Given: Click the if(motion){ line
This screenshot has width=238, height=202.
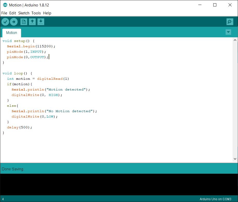Looking at the screenshot, I should pyautogui.click(x=20, y=84).
